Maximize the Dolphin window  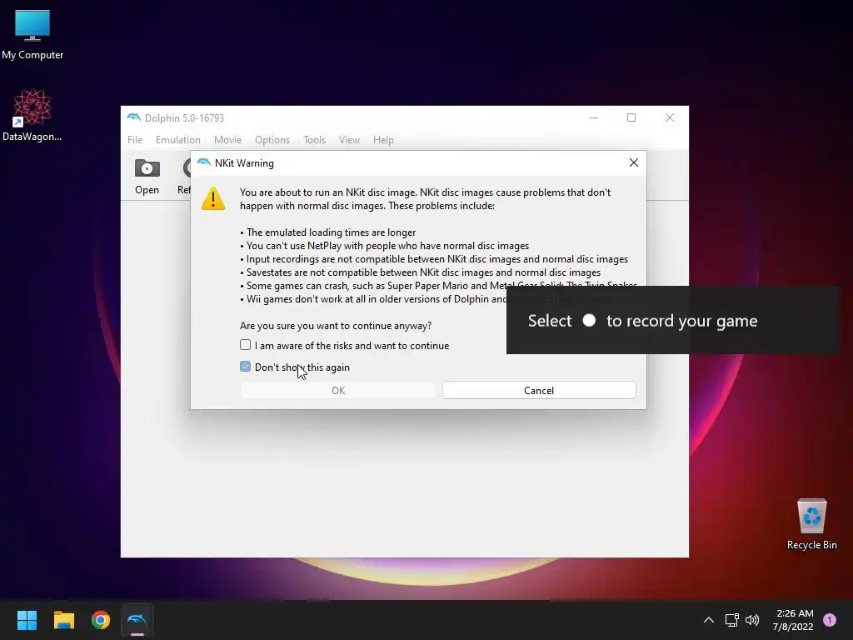(631, 117)
